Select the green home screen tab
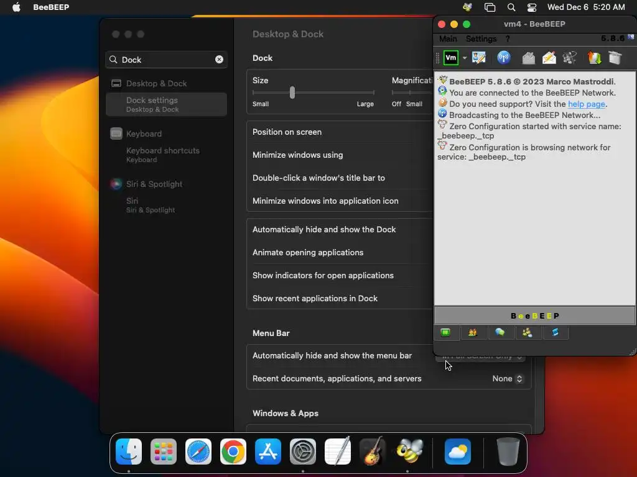637x477 pixels. click(445, 333)
